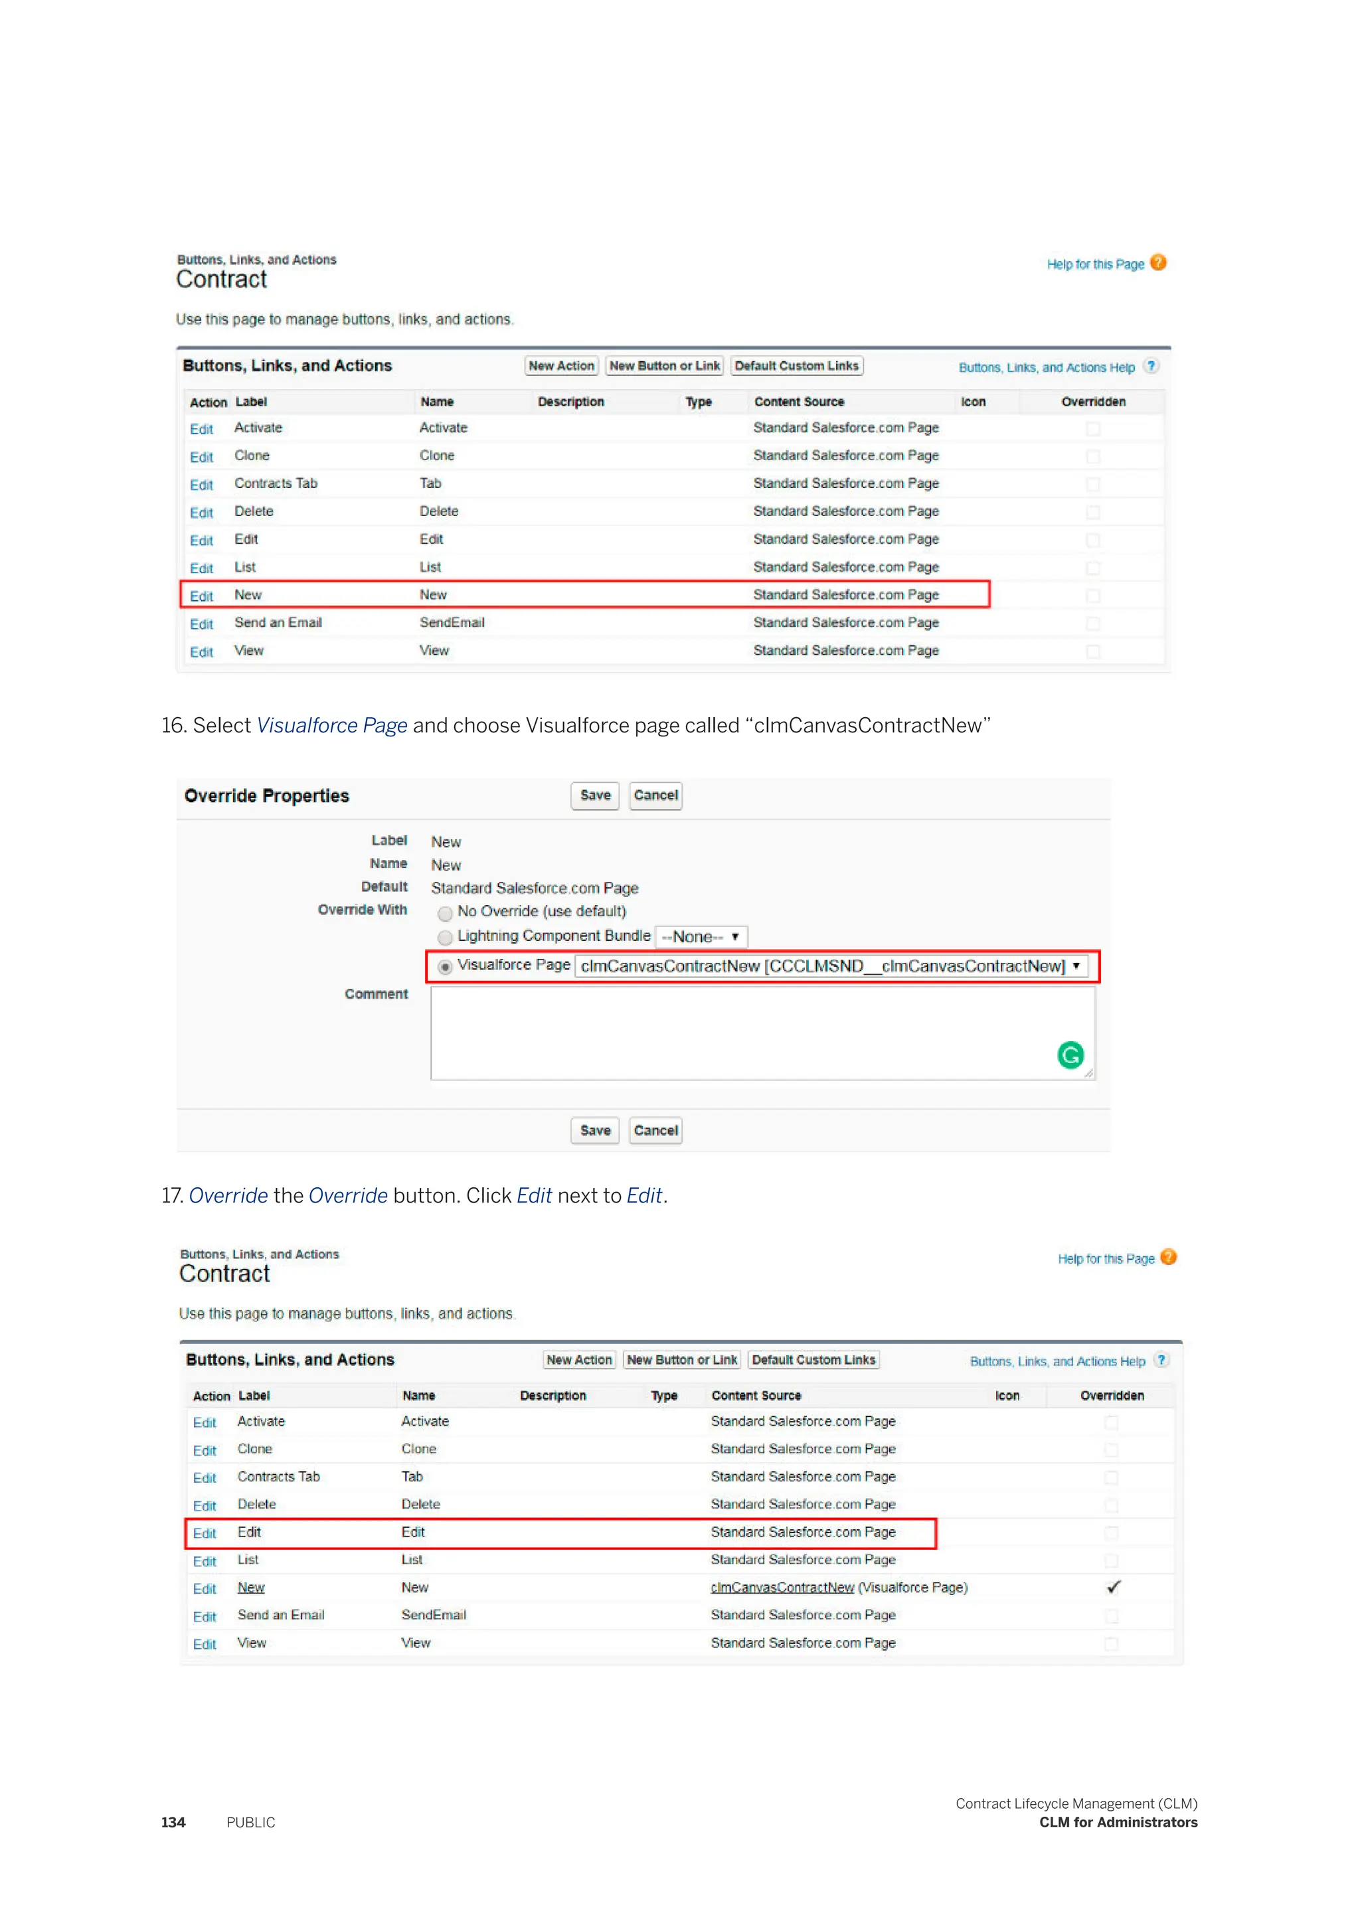The height and width of the screenshot is (1923, 1360).
Task: Toggle the Overridden checkbox for Activate in the top table
Action: [1093, 429]
